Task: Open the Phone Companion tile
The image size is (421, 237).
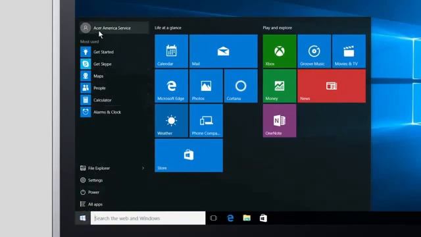Action: coord(206,120)
